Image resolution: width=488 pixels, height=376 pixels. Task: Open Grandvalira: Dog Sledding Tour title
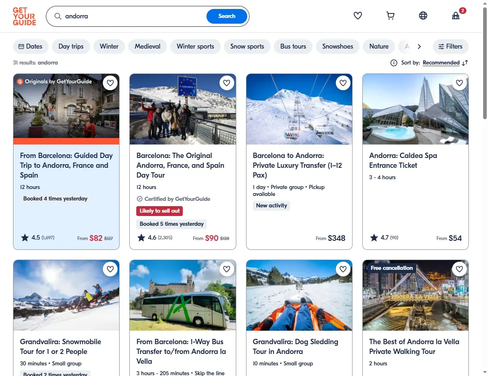pyautogui.click(x=295, y=347)
